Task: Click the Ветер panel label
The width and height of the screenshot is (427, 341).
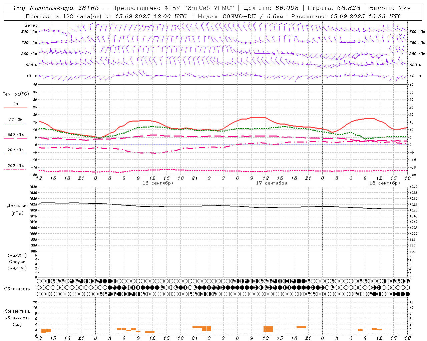Action: tap(31, 25)
